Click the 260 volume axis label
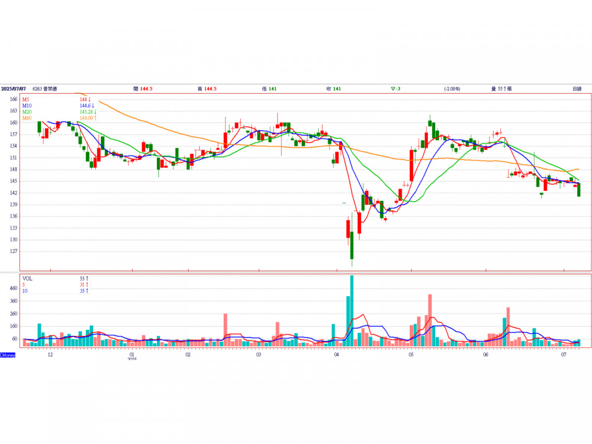This screenshot has height=444, width=592. tap(13, 314)
